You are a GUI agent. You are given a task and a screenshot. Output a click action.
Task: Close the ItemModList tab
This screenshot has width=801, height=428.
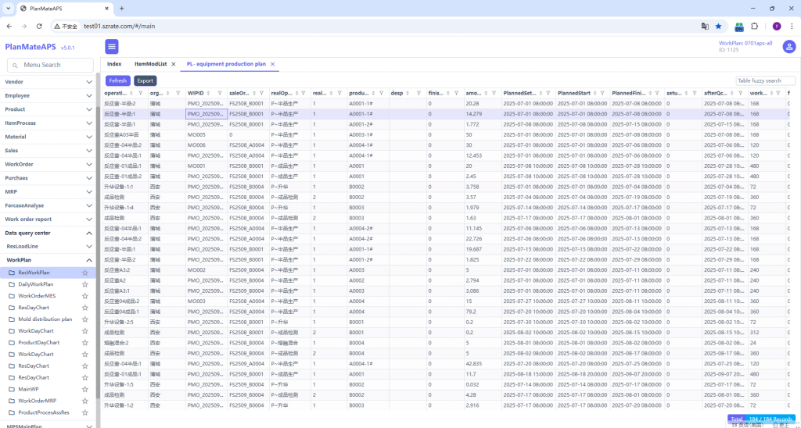[x=173, y=64]
